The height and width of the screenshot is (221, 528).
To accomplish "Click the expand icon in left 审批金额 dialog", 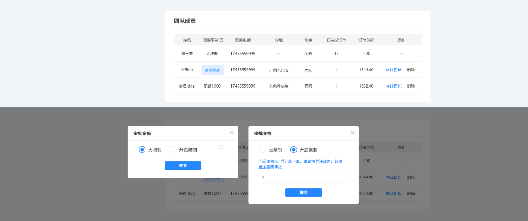I will tap(221, 147).
